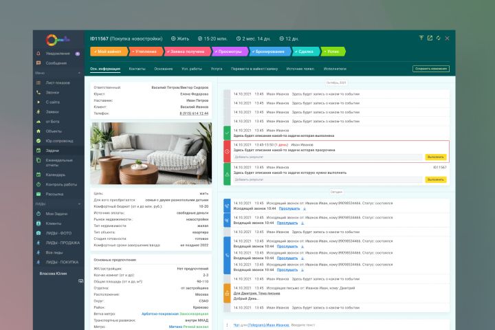Click the orange email event icon
The width and height of the screenshot is (495, 330).
tap(227, 294)
